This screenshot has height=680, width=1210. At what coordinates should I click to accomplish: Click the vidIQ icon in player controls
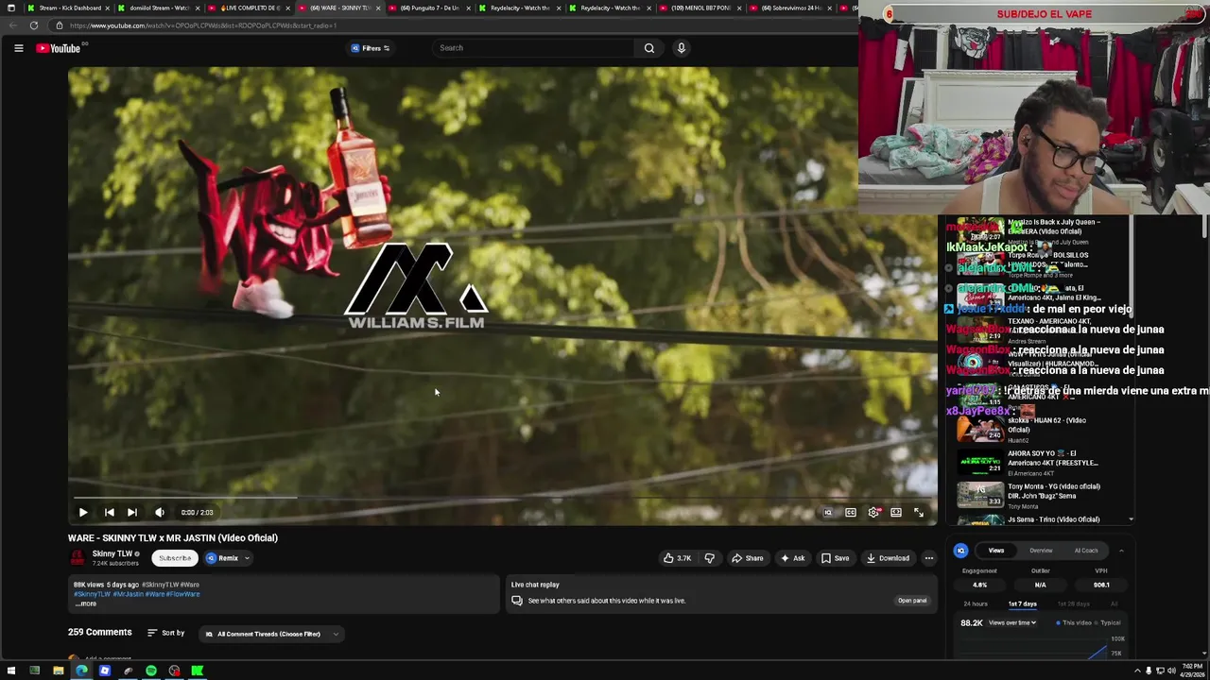(x=828, y=512)
